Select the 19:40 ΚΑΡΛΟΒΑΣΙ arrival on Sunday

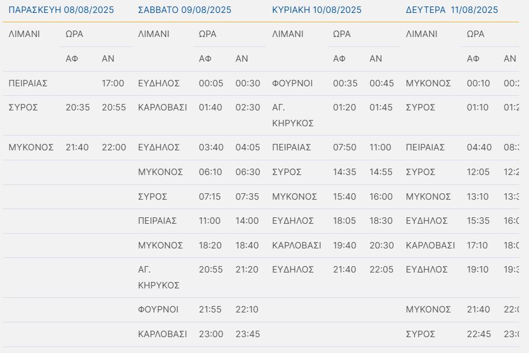click(x=345, y=246)
